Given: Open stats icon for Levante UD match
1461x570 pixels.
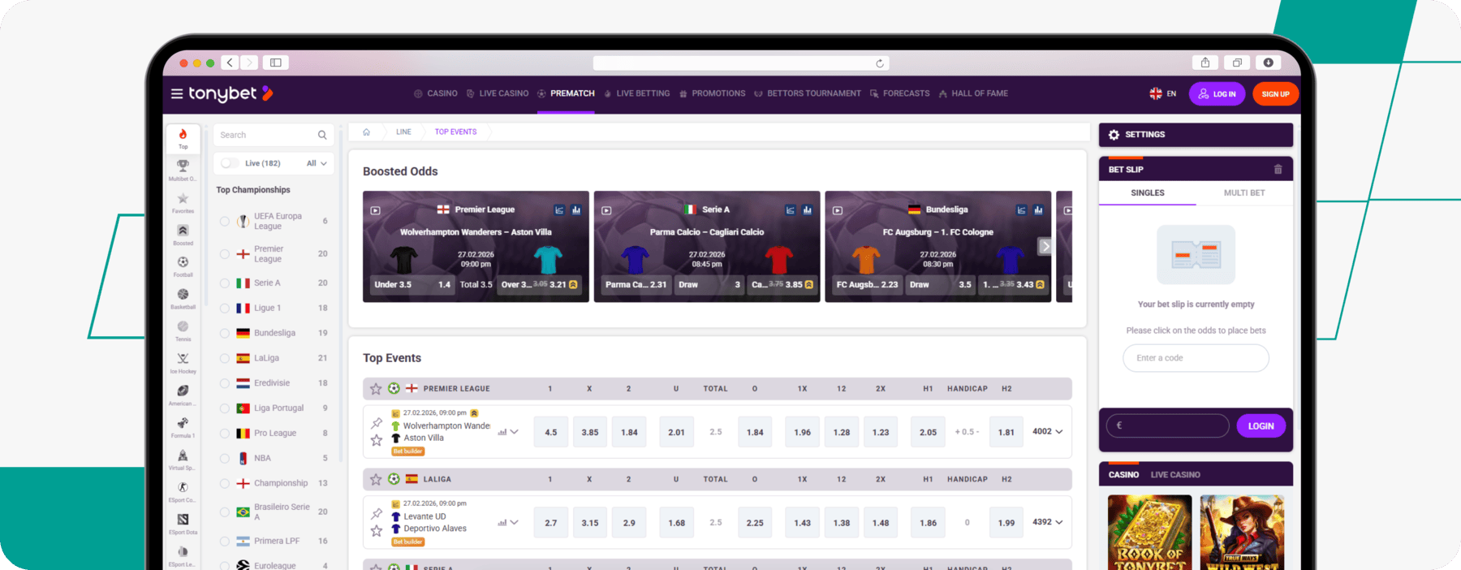Looking at the screenshot, I should [502, 523].
